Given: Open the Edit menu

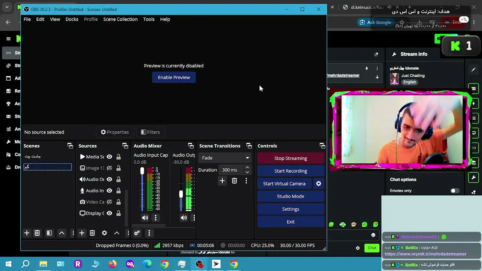Looking at the screenshot, I should 40,19.
